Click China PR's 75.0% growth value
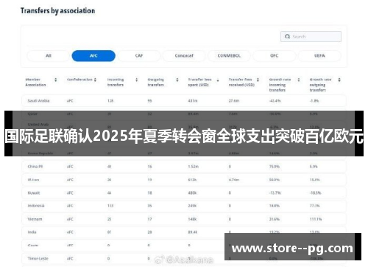The width and height of the screenshot is (368, 267). [x=275, y=167]
